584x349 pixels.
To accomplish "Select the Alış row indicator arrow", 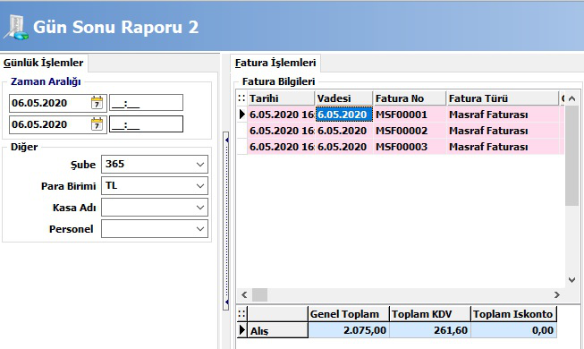I will point(242,330).
